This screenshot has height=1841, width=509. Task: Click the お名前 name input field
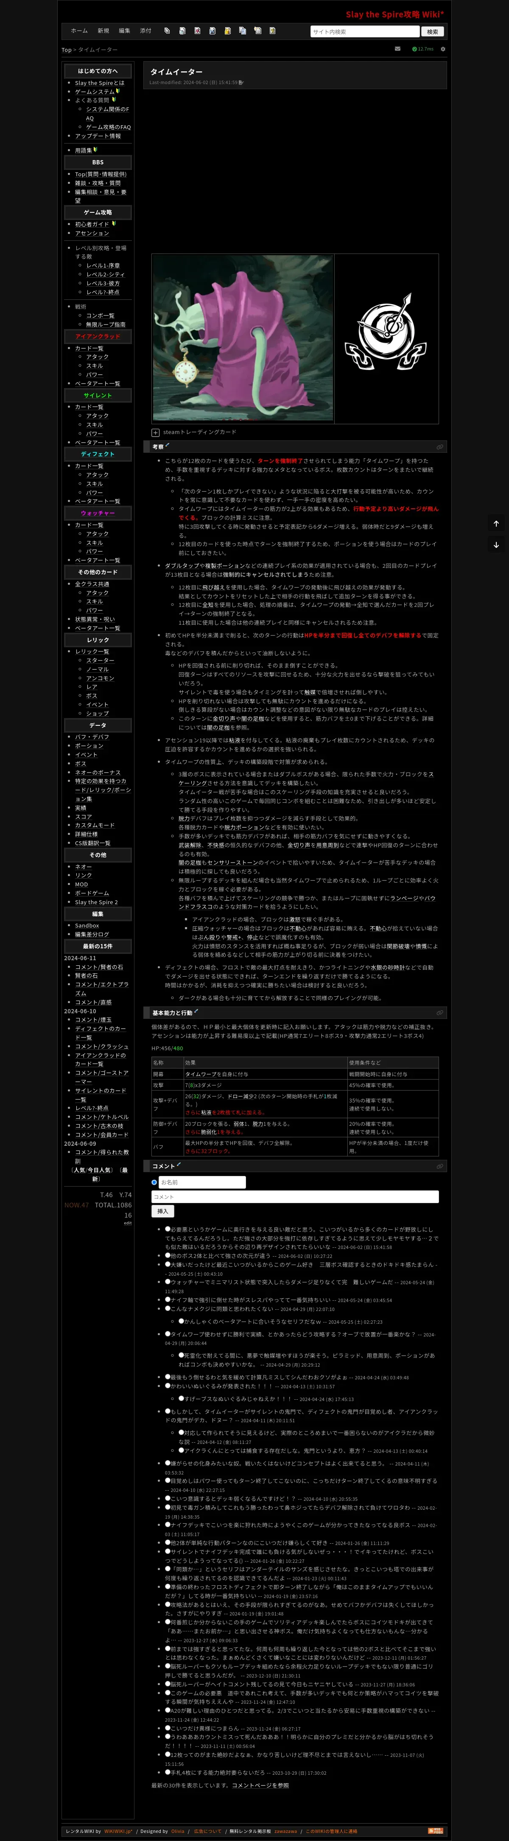click(x=202, y=1182)
